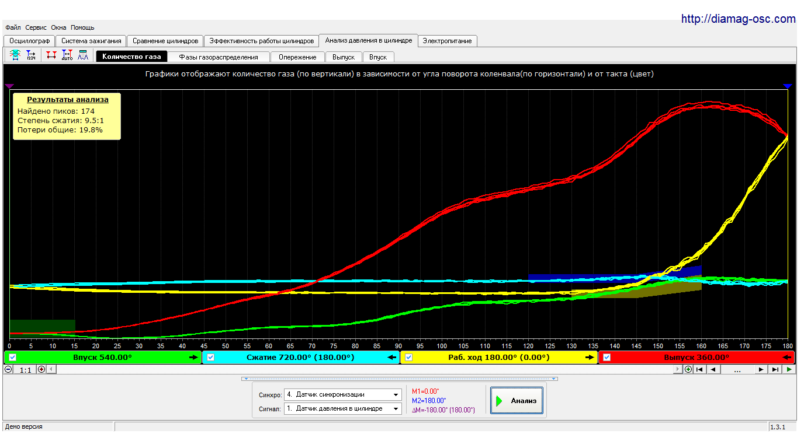Click the zoom out minus icon
The image size is (804, 434).
click(x=8, y=369)
